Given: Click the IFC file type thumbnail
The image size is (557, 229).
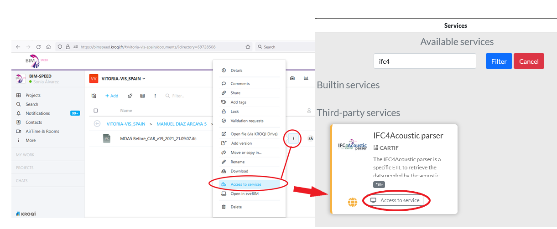Looking at the screenshot, I should tap(107, 138).
